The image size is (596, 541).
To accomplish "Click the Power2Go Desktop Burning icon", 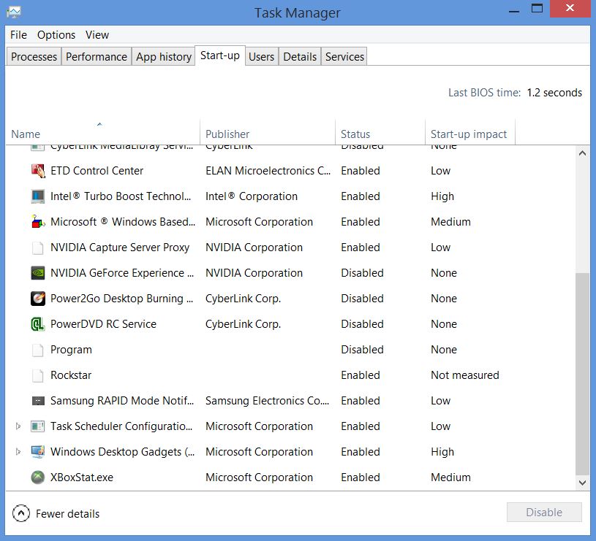I will coord(37,298).
